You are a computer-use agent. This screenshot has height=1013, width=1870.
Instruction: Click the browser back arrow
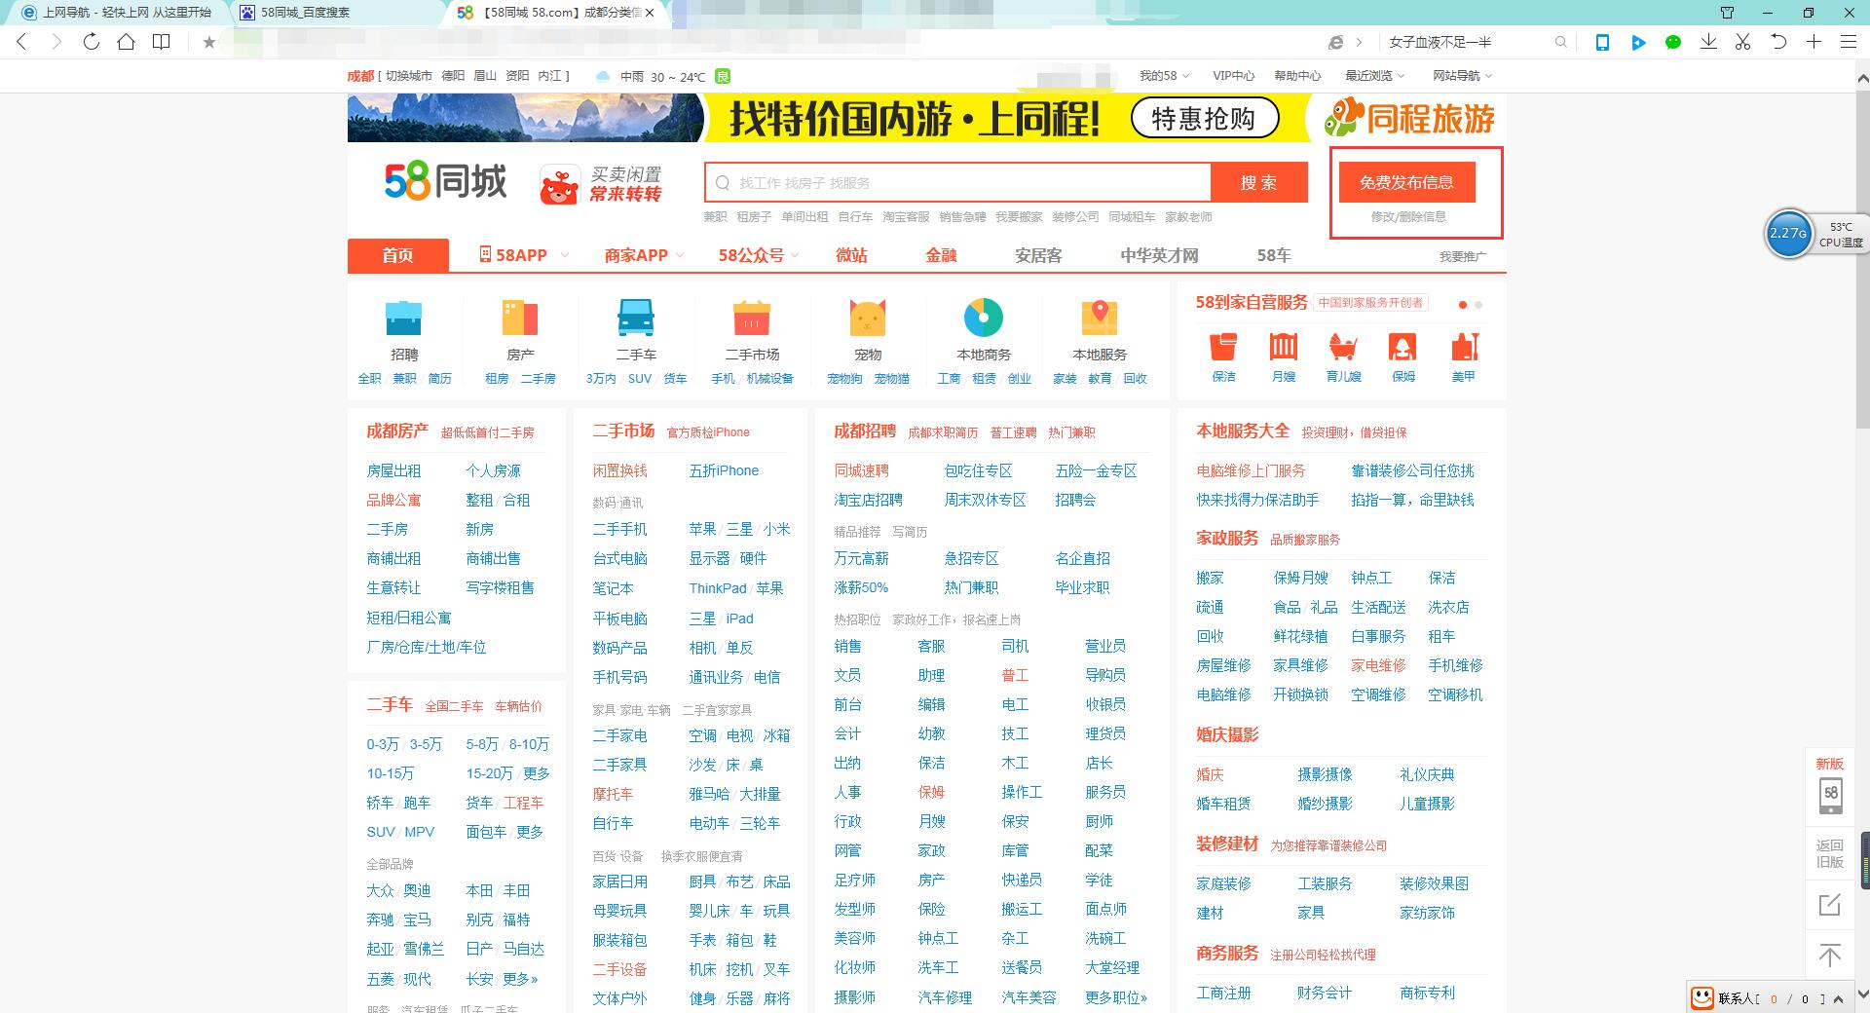pos(21,42)
